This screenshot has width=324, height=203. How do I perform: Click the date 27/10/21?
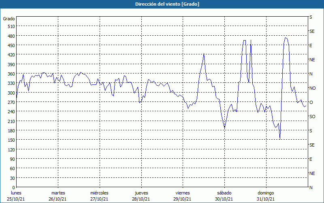pyautogui.click(x=99, y=199)
